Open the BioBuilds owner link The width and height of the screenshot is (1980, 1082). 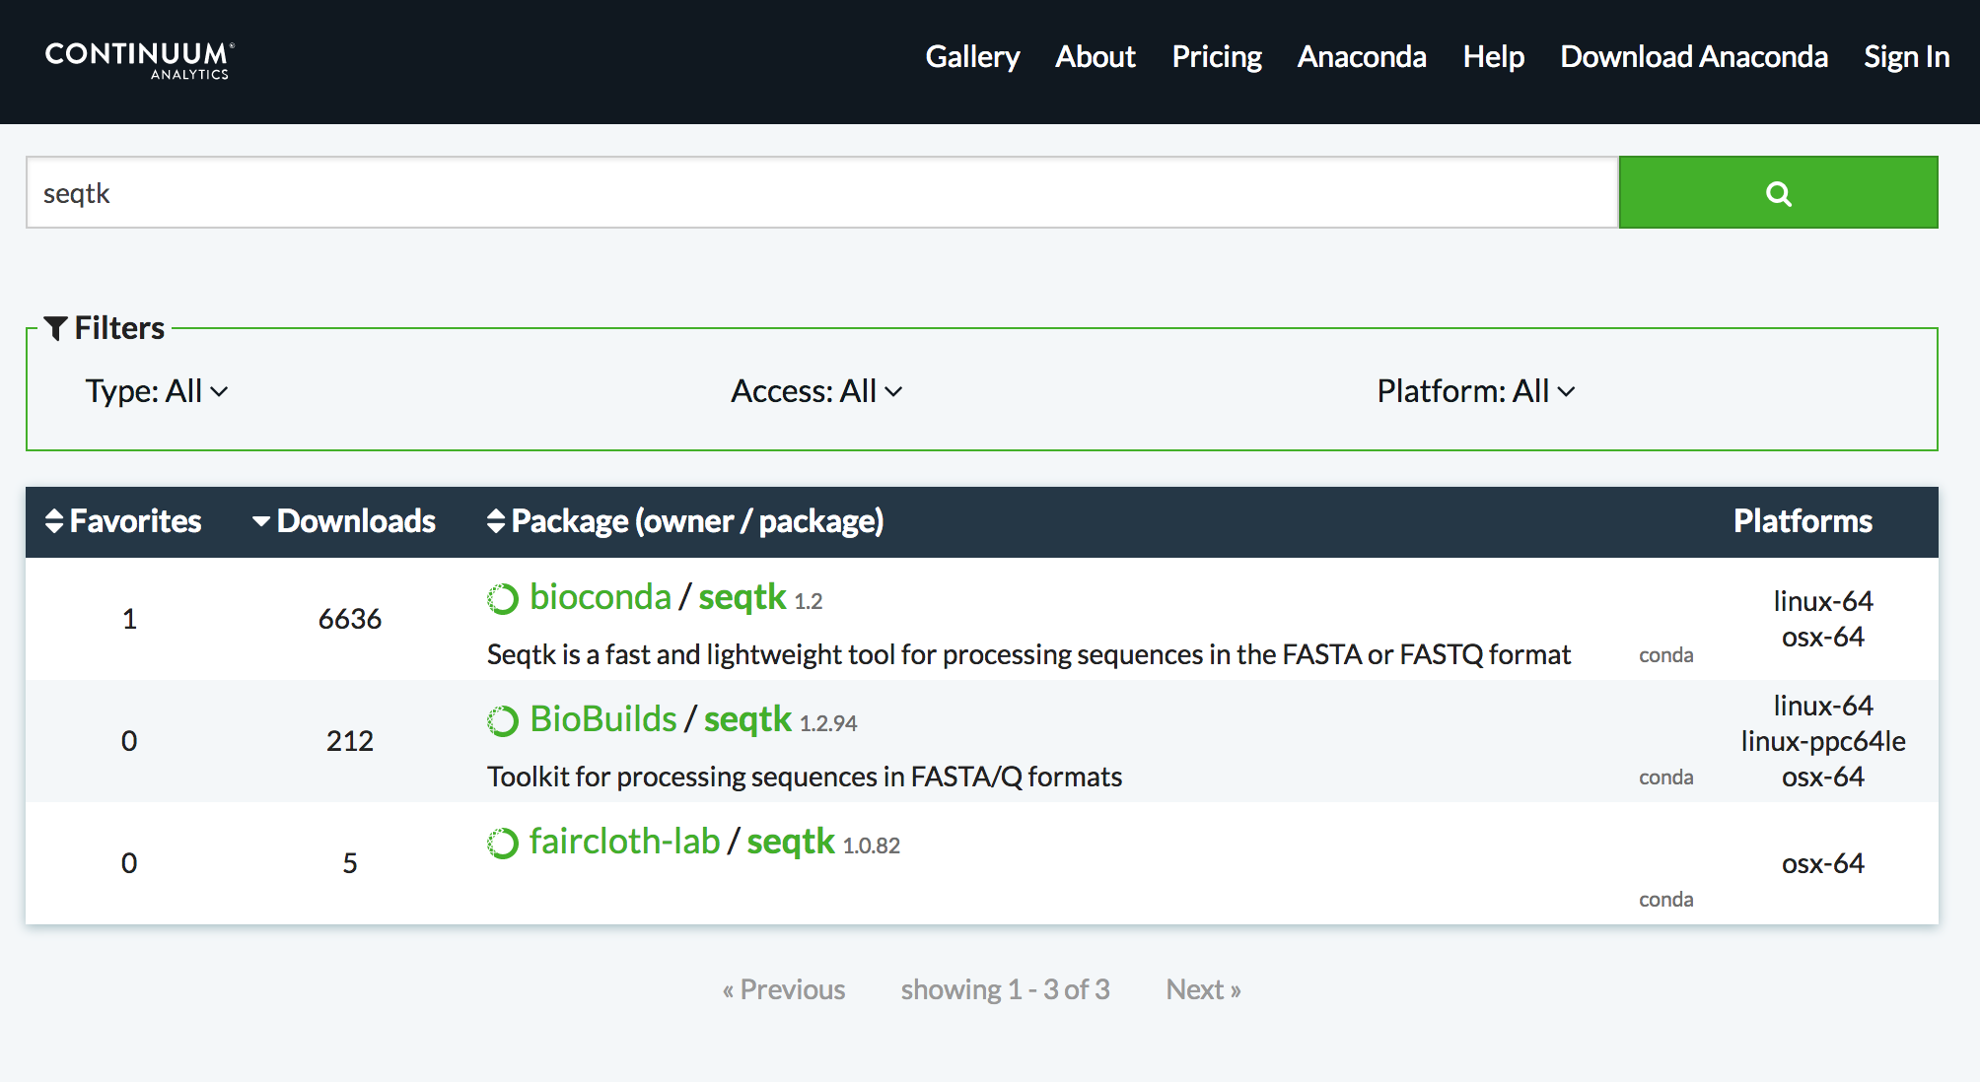(x=603, y=719)
